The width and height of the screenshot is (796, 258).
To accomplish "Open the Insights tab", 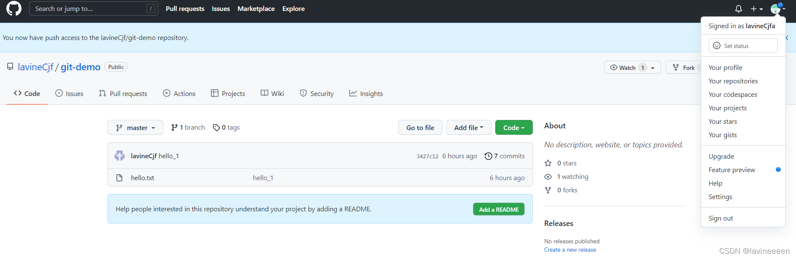I will tap(366, 93).
